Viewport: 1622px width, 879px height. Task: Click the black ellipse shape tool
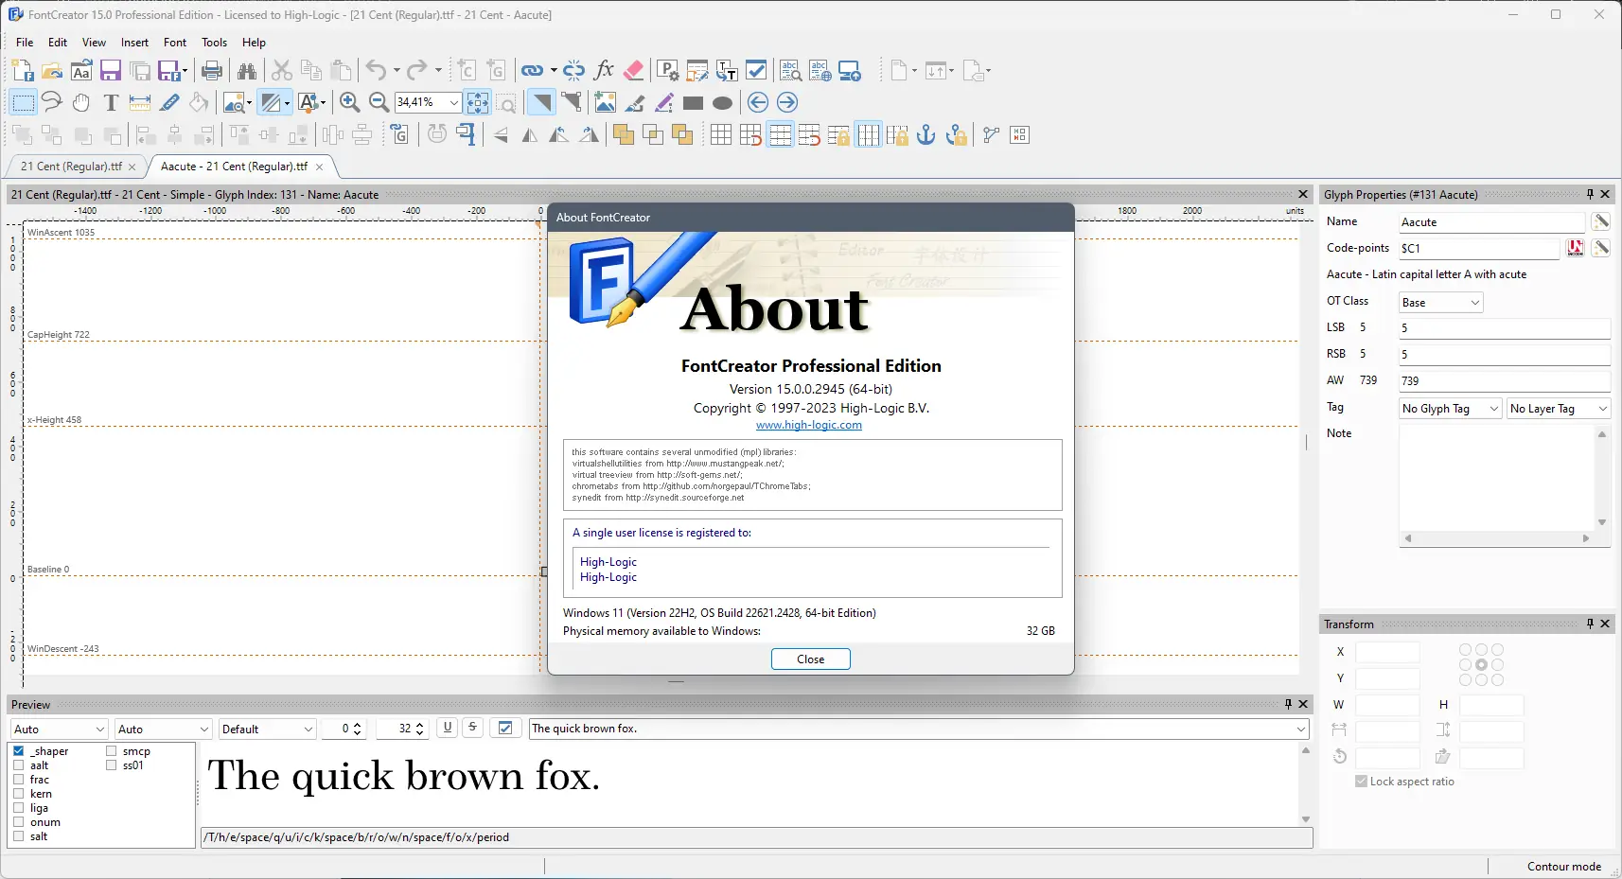point(723,103)
